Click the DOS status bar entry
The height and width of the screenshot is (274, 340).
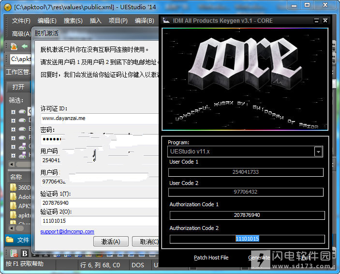pyautogui.click(x=138, y=265)
